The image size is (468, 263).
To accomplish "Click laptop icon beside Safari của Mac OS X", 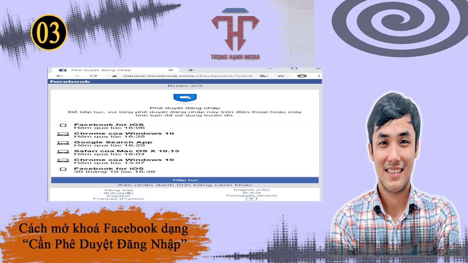I will [x=63, y=152].
